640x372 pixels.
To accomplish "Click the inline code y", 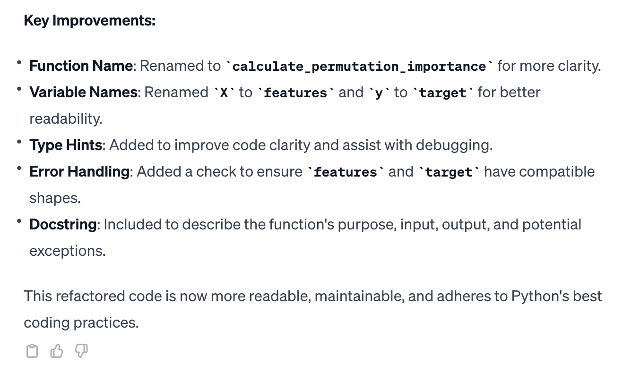I will 379,93.
